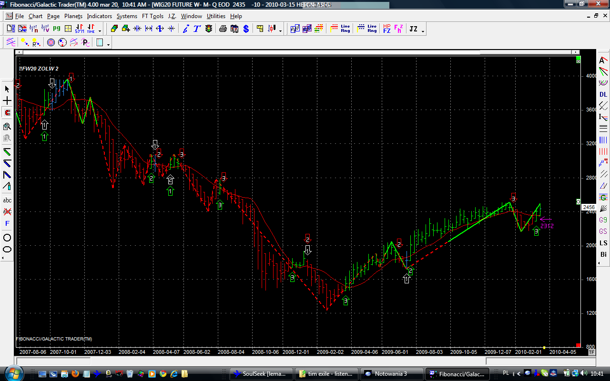Open the Indicators menu
The image size is (610, 381).
[x=99, y=16]
